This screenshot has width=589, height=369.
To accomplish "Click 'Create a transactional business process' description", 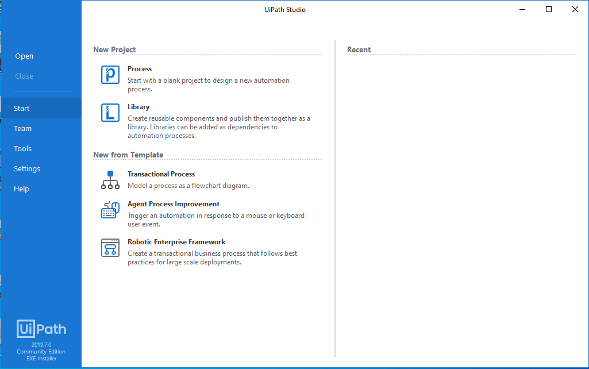I will tap(212, 257).
